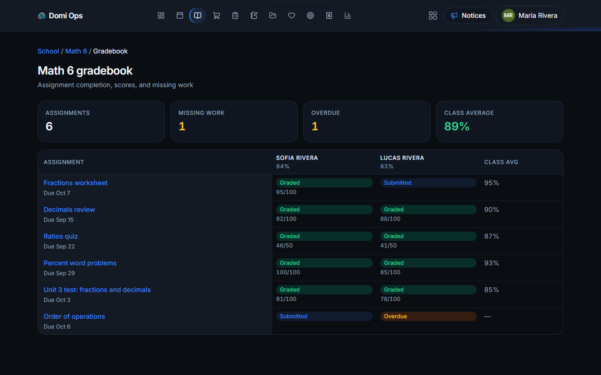Click the Assignments summary card
This screenshot has width=601, height=375.
(x=101, y=121)
